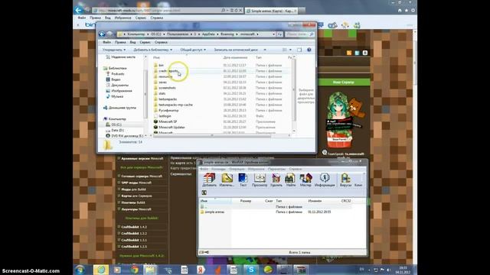Viewport: 490px width, 275px height.
Task: Select Документы in Explorer navigation pane
Action: point(120,85)
